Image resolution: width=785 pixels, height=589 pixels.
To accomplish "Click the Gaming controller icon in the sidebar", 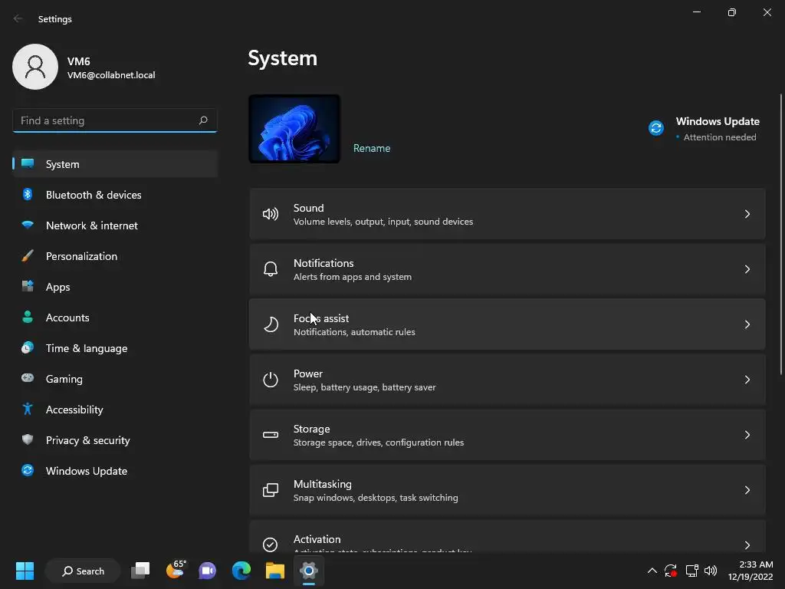I will point(28,378).
